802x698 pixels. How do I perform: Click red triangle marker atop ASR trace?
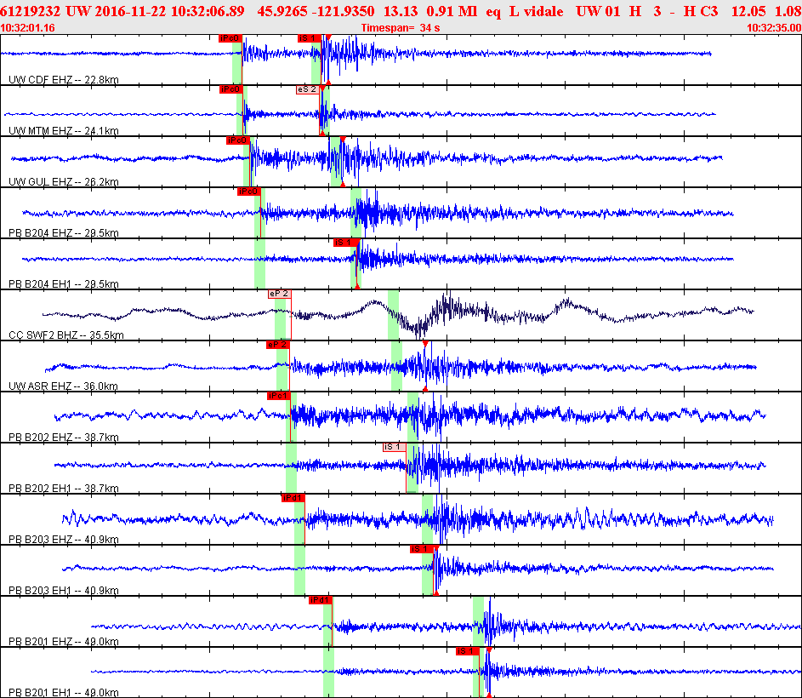point(425,343)
